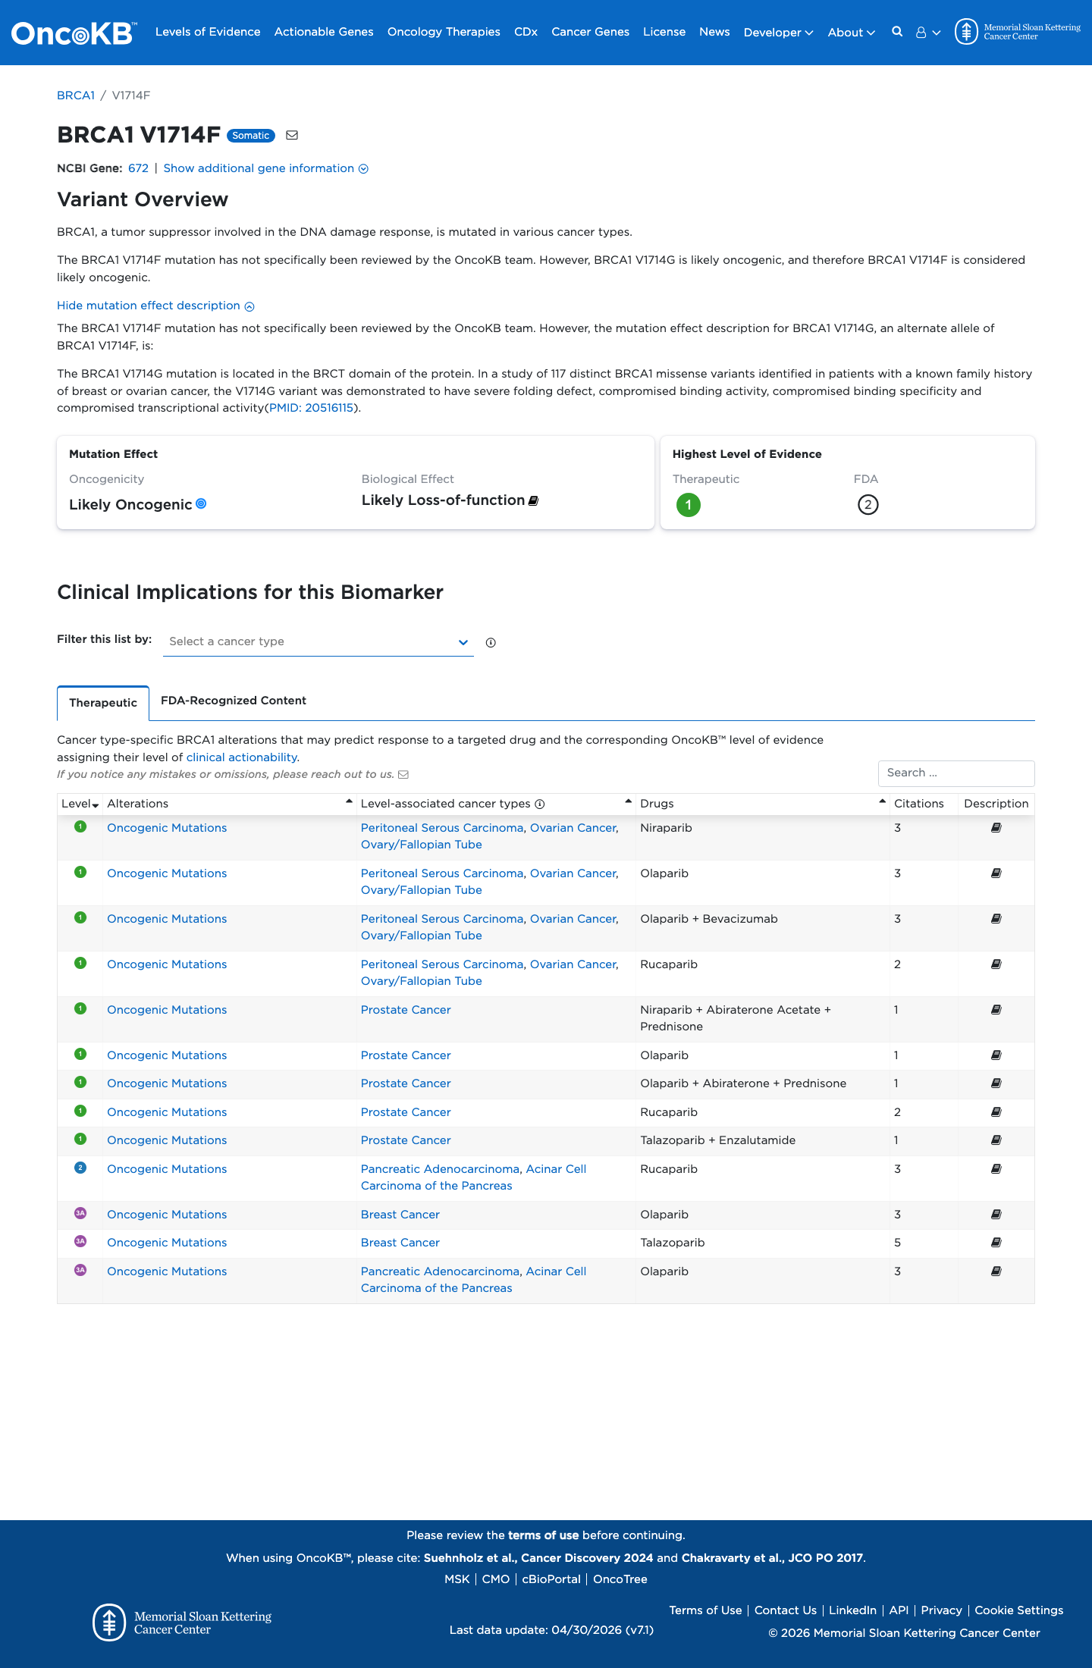
Task: Open description for Olaparib + Bevacizumab row
Action: point(996,919)
